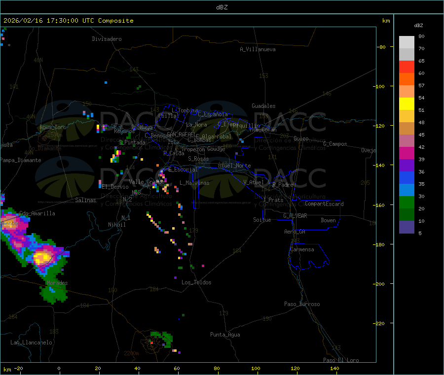Image resolution: width=444 pixels, height=375 pixels.
Task: Click the timestamp '2026/02/16 17:30:00 UTC Composite'
Action: (x=68, y=21)
